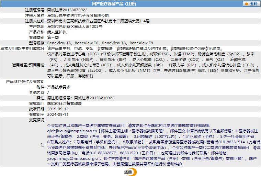Select the model list starting BeneView T5
This screenshot has width=261, height=176.
pyautogui.click(x=100, y=43)
